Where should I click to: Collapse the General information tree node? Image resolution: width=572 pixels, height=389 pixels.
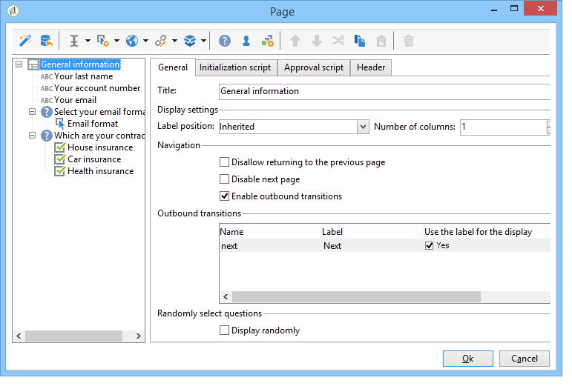pyautogui.click(x=19, y=64)
